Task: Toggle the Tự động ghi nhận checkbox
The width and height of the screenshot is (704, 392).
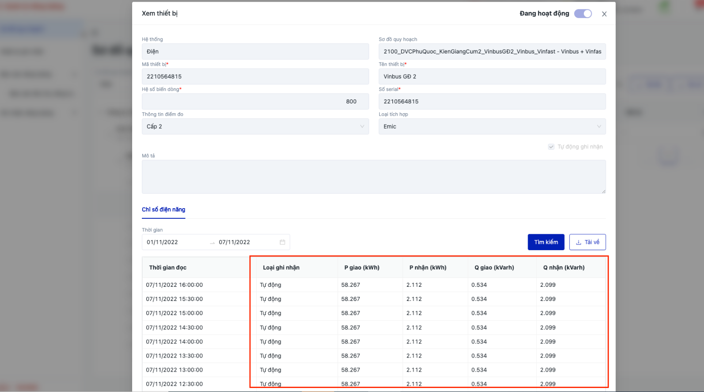Action: tap(551, 147)
